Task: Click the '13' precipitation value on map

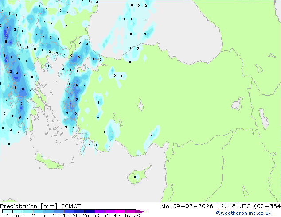Action: tap(76, 99)
